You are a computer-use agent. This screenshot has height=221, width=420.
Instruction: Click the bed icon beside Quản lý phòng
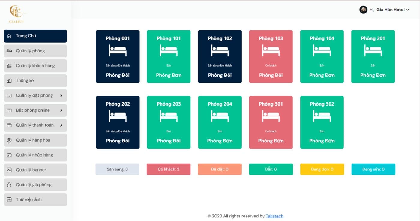pyautogui.click(x=9, y=51)
